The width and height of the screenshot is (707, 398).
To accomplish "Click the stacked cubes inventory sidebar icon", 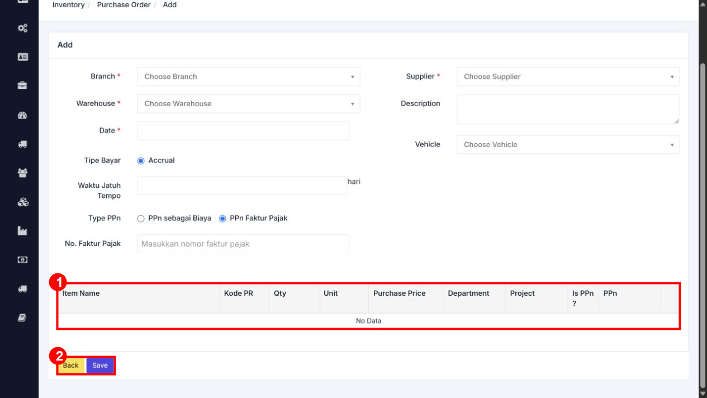I will point(22,202).
